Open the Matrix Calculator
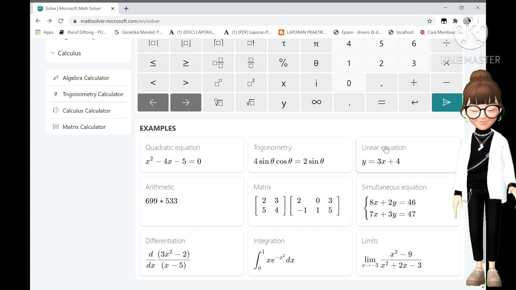 pos(79,127)
